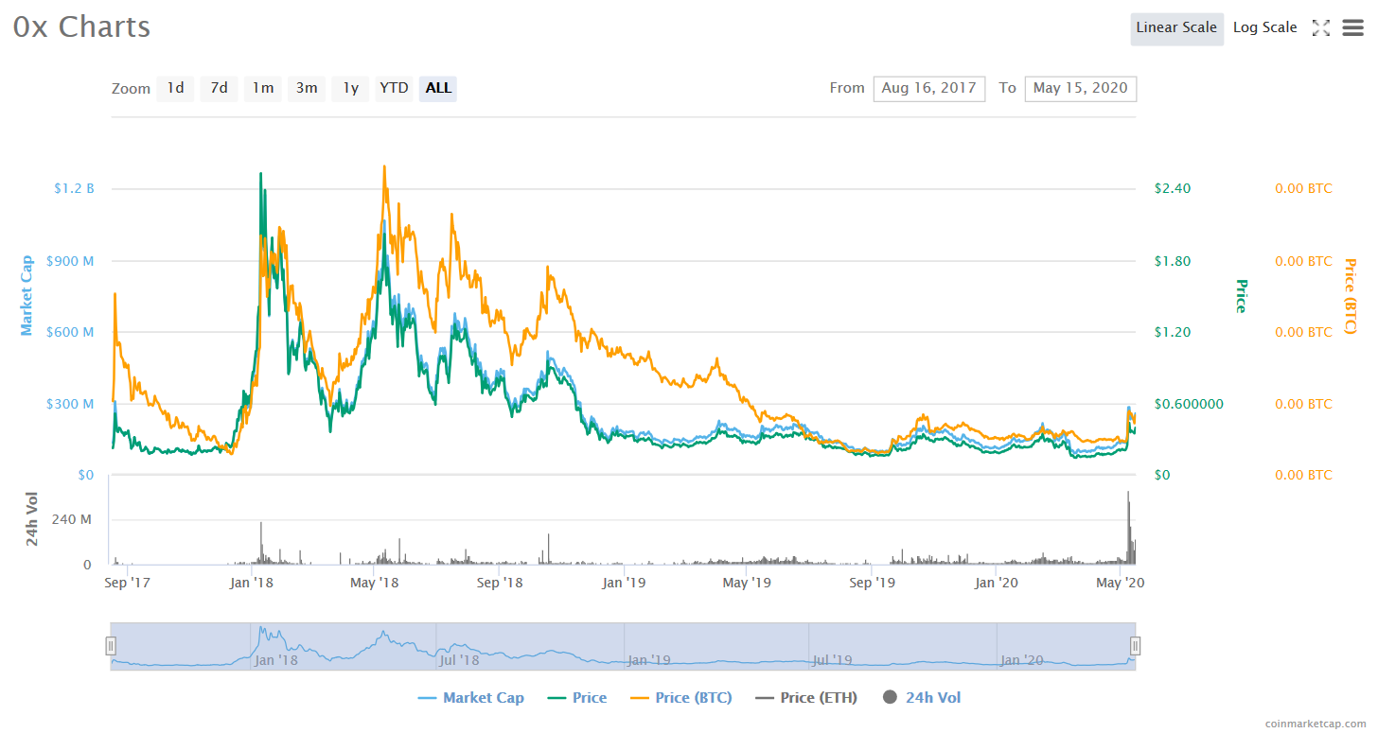The image size is (1378, 733).
Task: Set zoom range to 1d
Action: pyautogui.click(x=176, y=88)
